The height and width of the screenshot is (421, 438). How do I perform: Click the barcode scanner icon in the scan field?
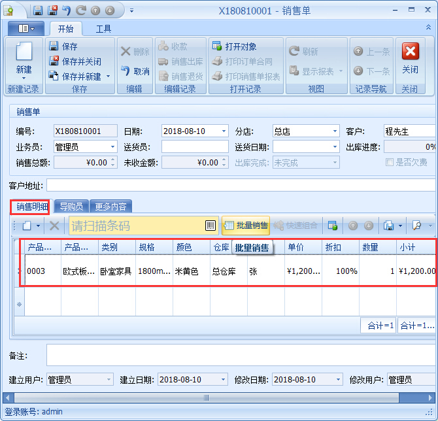click(210, 226)
